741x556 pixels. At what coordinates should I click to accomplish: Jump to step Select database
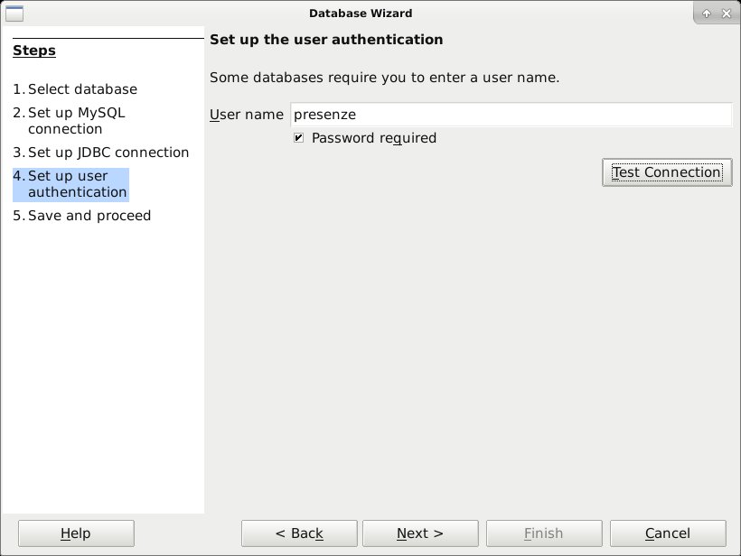[x=82, y=89]
